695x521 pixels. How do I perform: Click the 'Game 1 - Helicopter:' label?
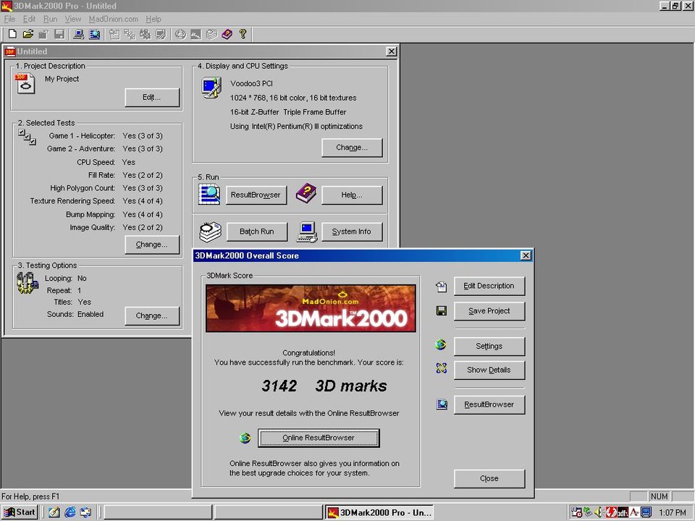pos(82,136)
